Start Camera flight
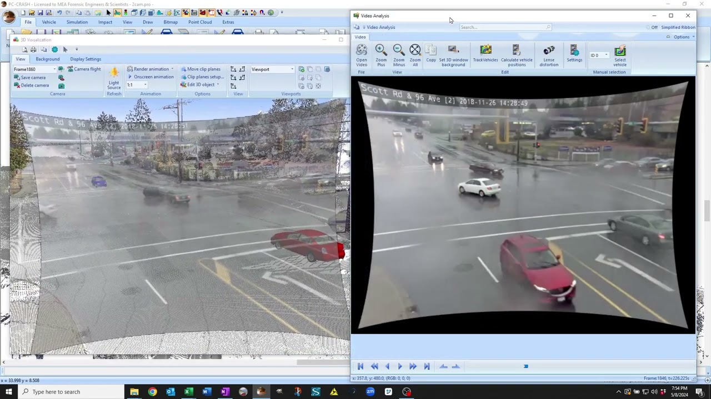 84,69
